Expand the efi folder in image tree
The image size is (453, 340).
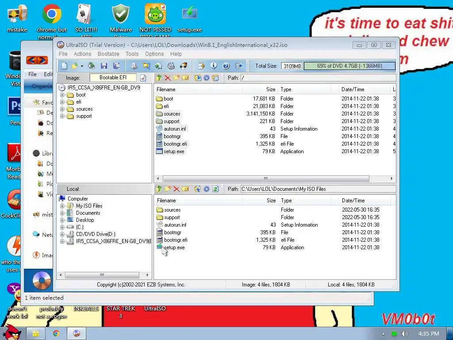tap(62, 102)
